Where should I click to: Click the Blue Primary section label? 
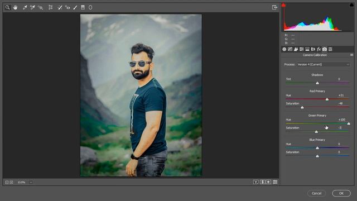317,140
